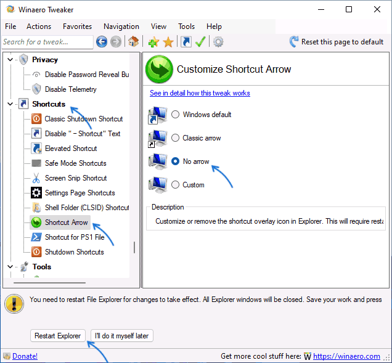Add bookmark with green plus star icon
The width and height of the screenshot is (392, 363).
tap(153, 42)
